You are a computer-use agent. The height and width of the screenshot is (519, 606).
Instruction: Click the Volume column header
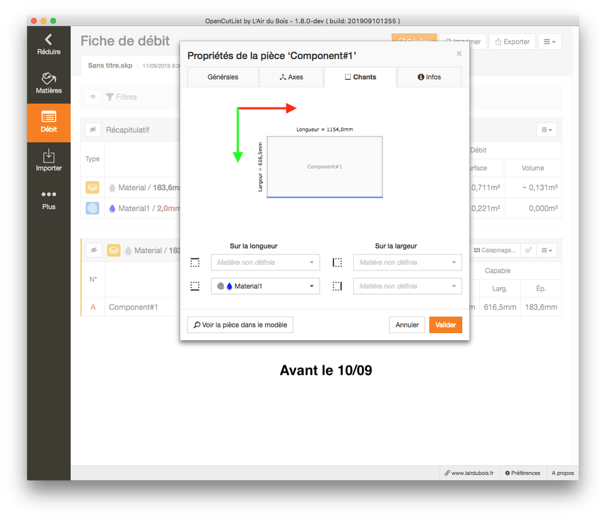tap(533, 168)
